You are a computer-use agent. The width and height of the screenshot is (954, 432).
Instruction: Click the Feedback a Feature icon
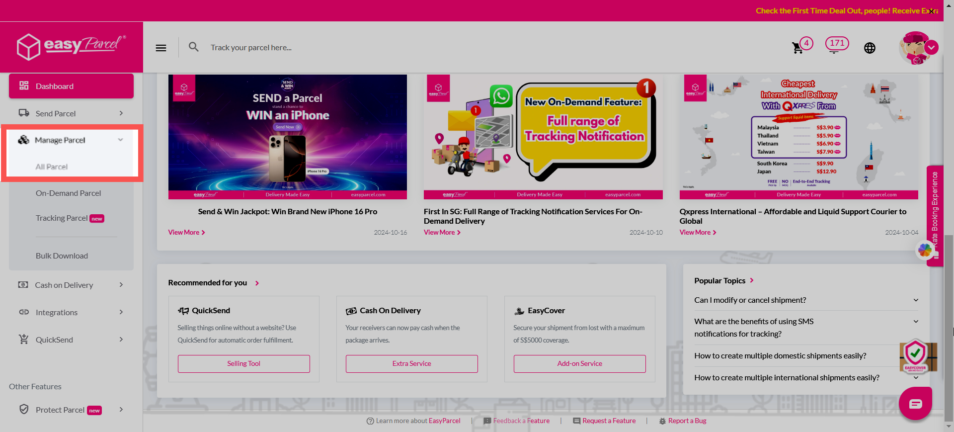click(x=487, y=421)
